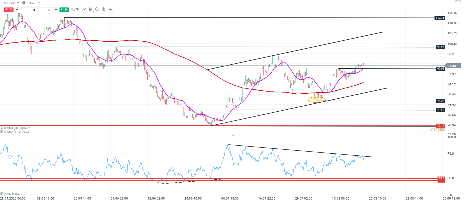Screen dimensions: 464x202
Task: Close the chart panel
Action: pos(460,1)
